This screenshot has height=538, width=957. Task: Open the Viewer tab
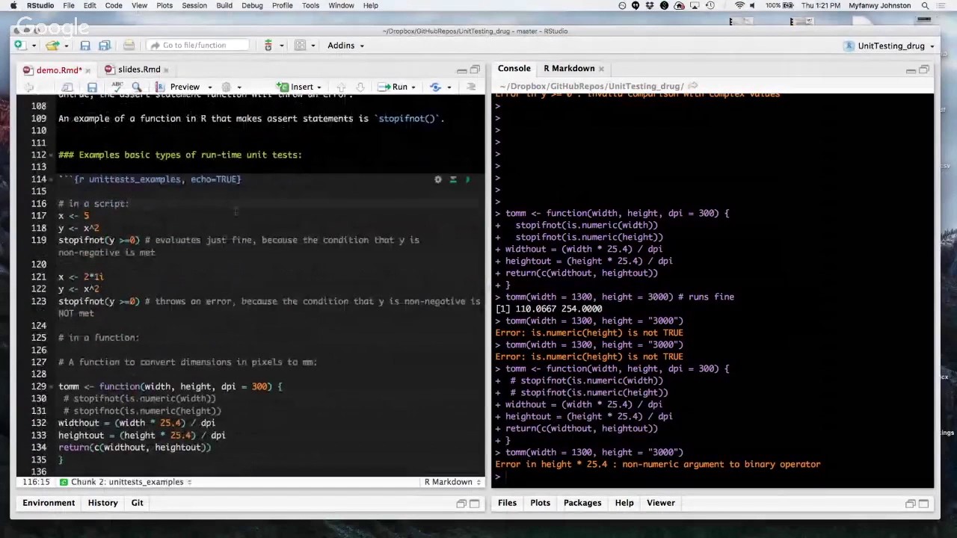pos(660,503)
